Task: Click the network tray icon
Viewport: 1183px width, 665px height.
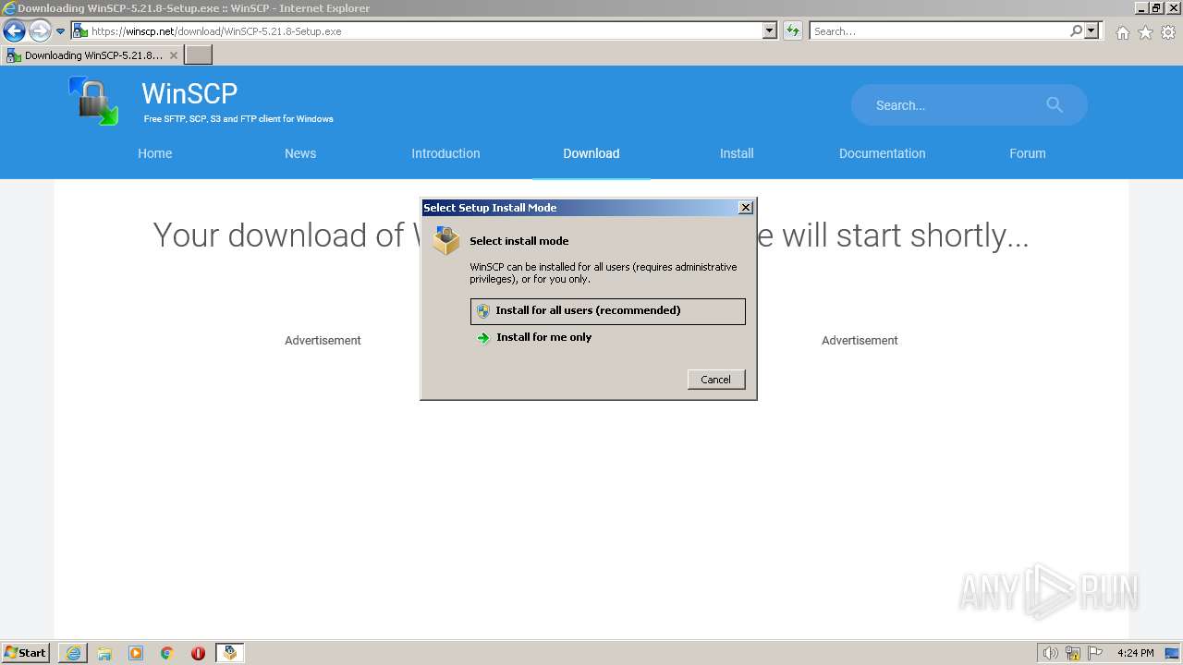Action: point(1073,653)
